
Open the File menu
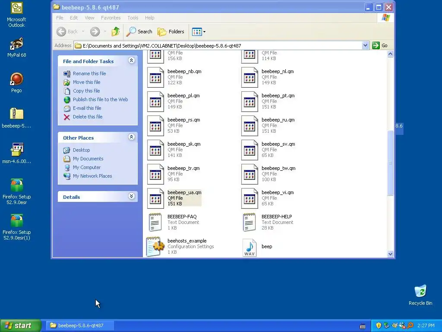(60, 18)
